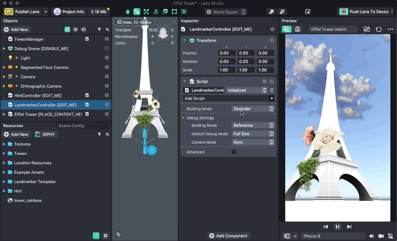Image resolution: width=397 pixels, height=241 pixels.
Task: Switch to the Scene Config tab
Action: [71, 126]
